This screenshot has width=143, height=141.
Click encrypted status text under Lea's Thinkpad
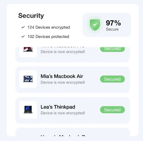[x=63, y=113]
